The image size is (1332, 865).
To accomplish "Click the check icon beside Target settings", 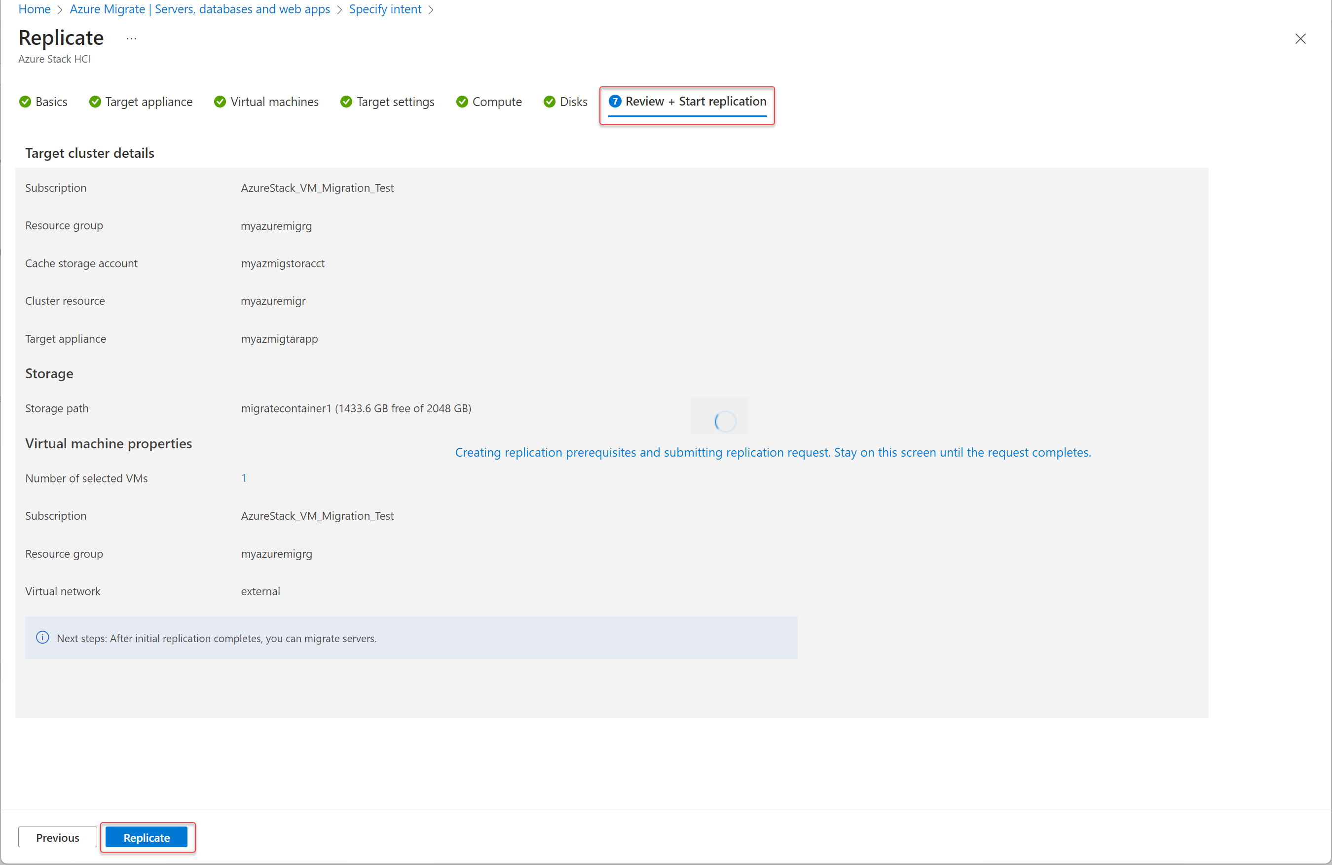I will (346, 101).
